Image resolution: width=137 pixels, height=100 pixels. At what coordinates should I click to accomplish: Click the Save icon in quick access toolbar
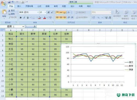click(x=9, y=2)
